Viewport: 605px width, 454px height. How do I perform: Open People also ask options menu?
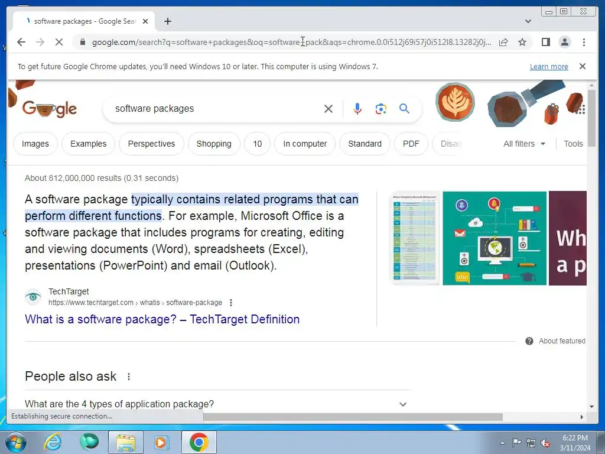click(129, 377)
